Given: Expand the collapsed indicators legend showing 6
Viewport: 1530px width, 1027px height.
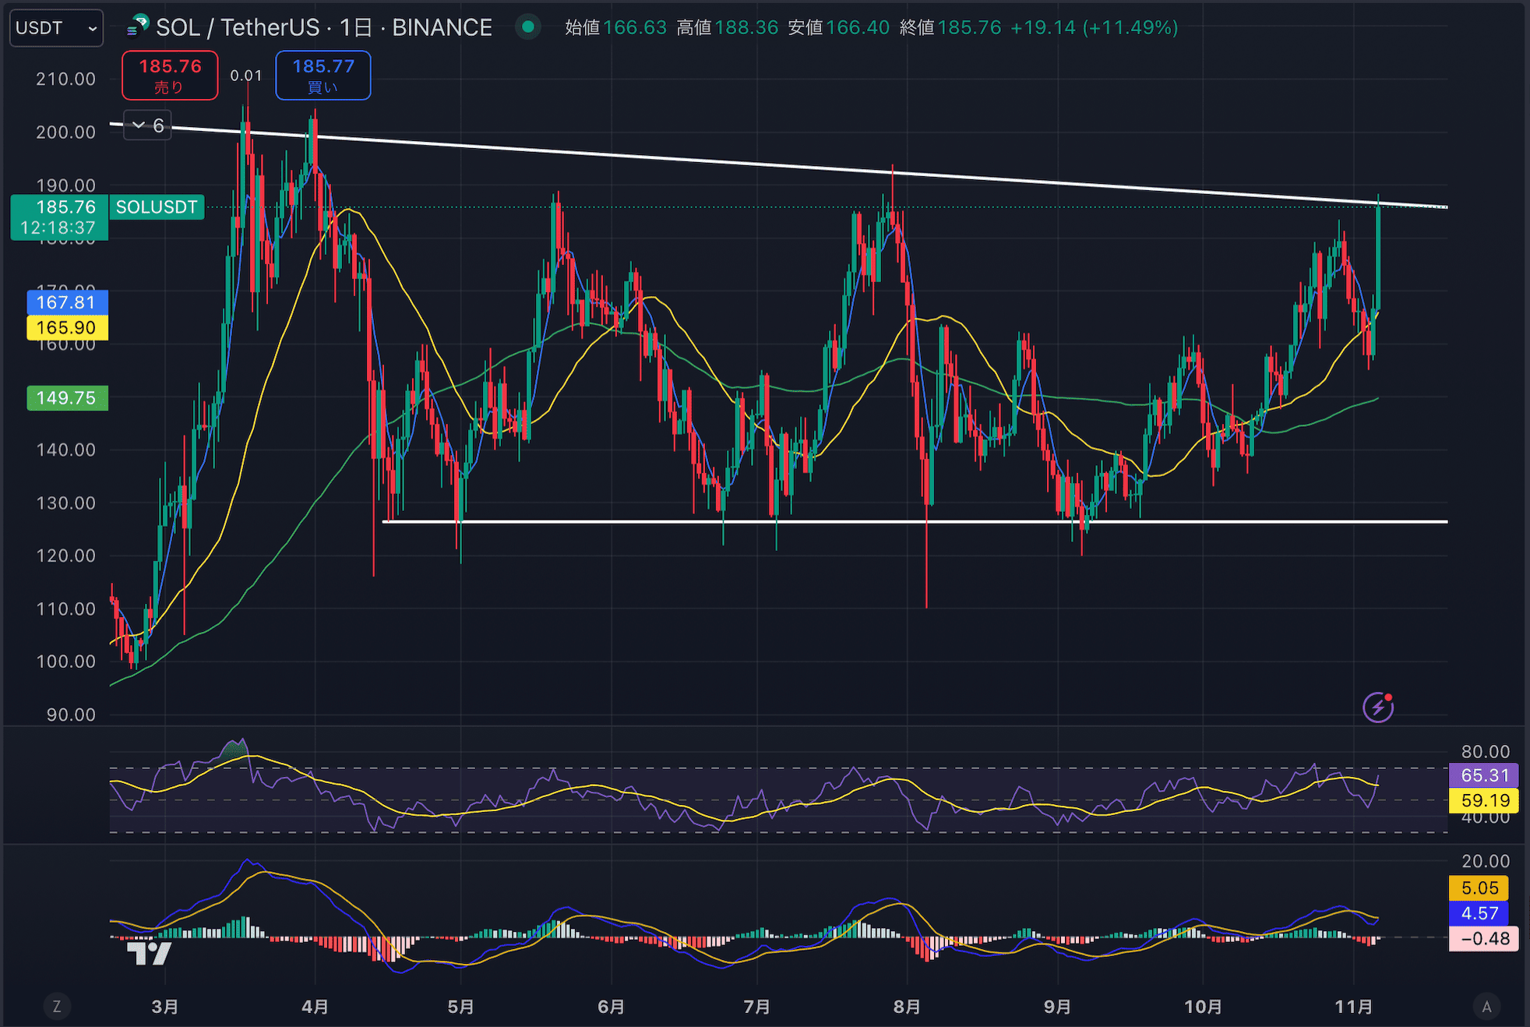Looking at the screenshot, I should click(x=148, y=125).
